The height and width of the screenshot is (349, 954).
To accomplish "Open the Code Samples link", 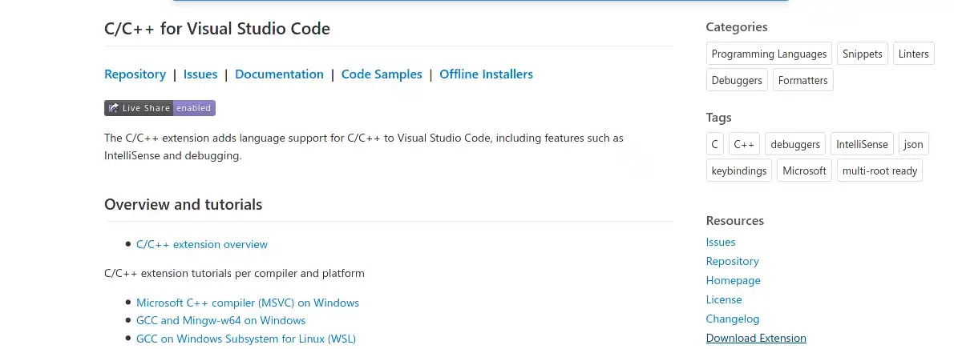I will [x=382, y=74].
